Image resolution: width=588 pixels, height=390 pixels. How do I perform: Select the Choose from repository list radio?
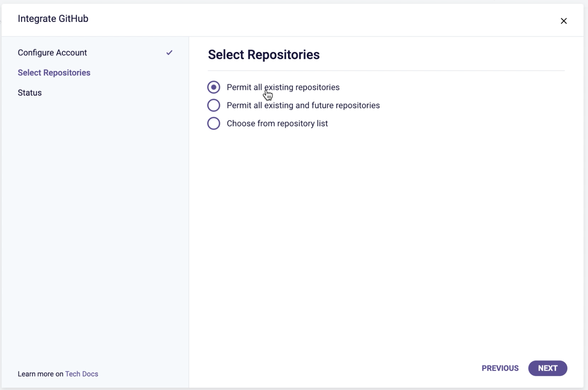point(214,123)
